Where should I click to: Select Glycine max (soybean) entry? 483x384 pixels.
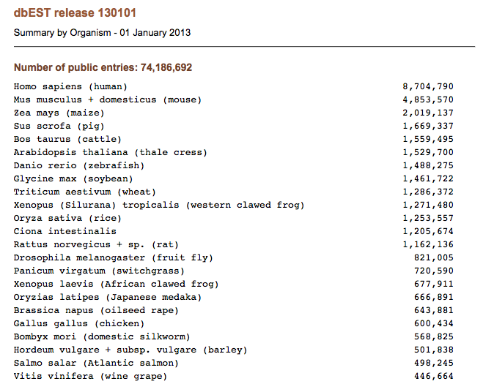[x=73, y=179]
